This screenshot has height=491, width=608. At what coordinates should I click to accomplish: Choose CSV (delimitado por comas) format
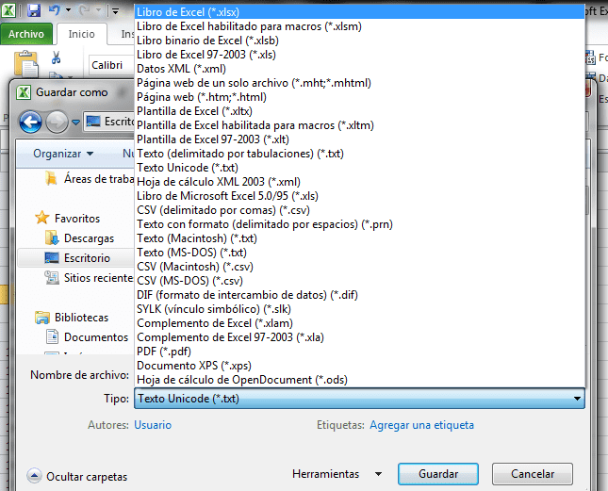pos(359,210)
